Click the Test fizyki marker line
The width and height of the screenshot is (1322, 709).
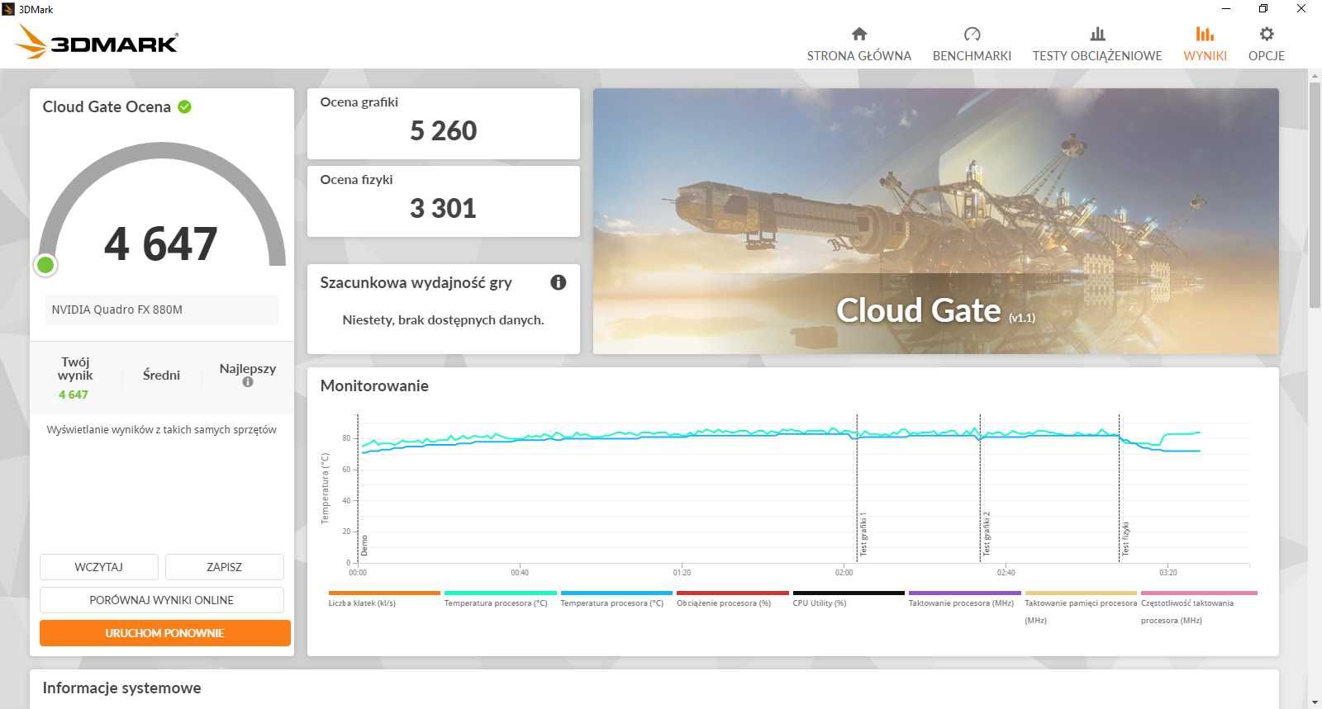coord(1120,487)
